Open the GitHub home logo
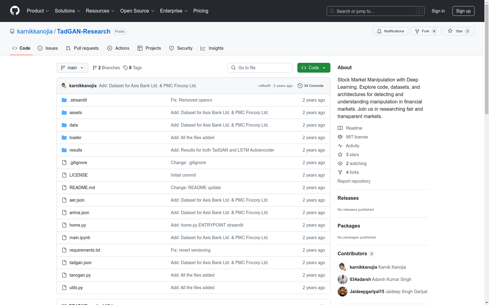 click(x=15, y=11)
